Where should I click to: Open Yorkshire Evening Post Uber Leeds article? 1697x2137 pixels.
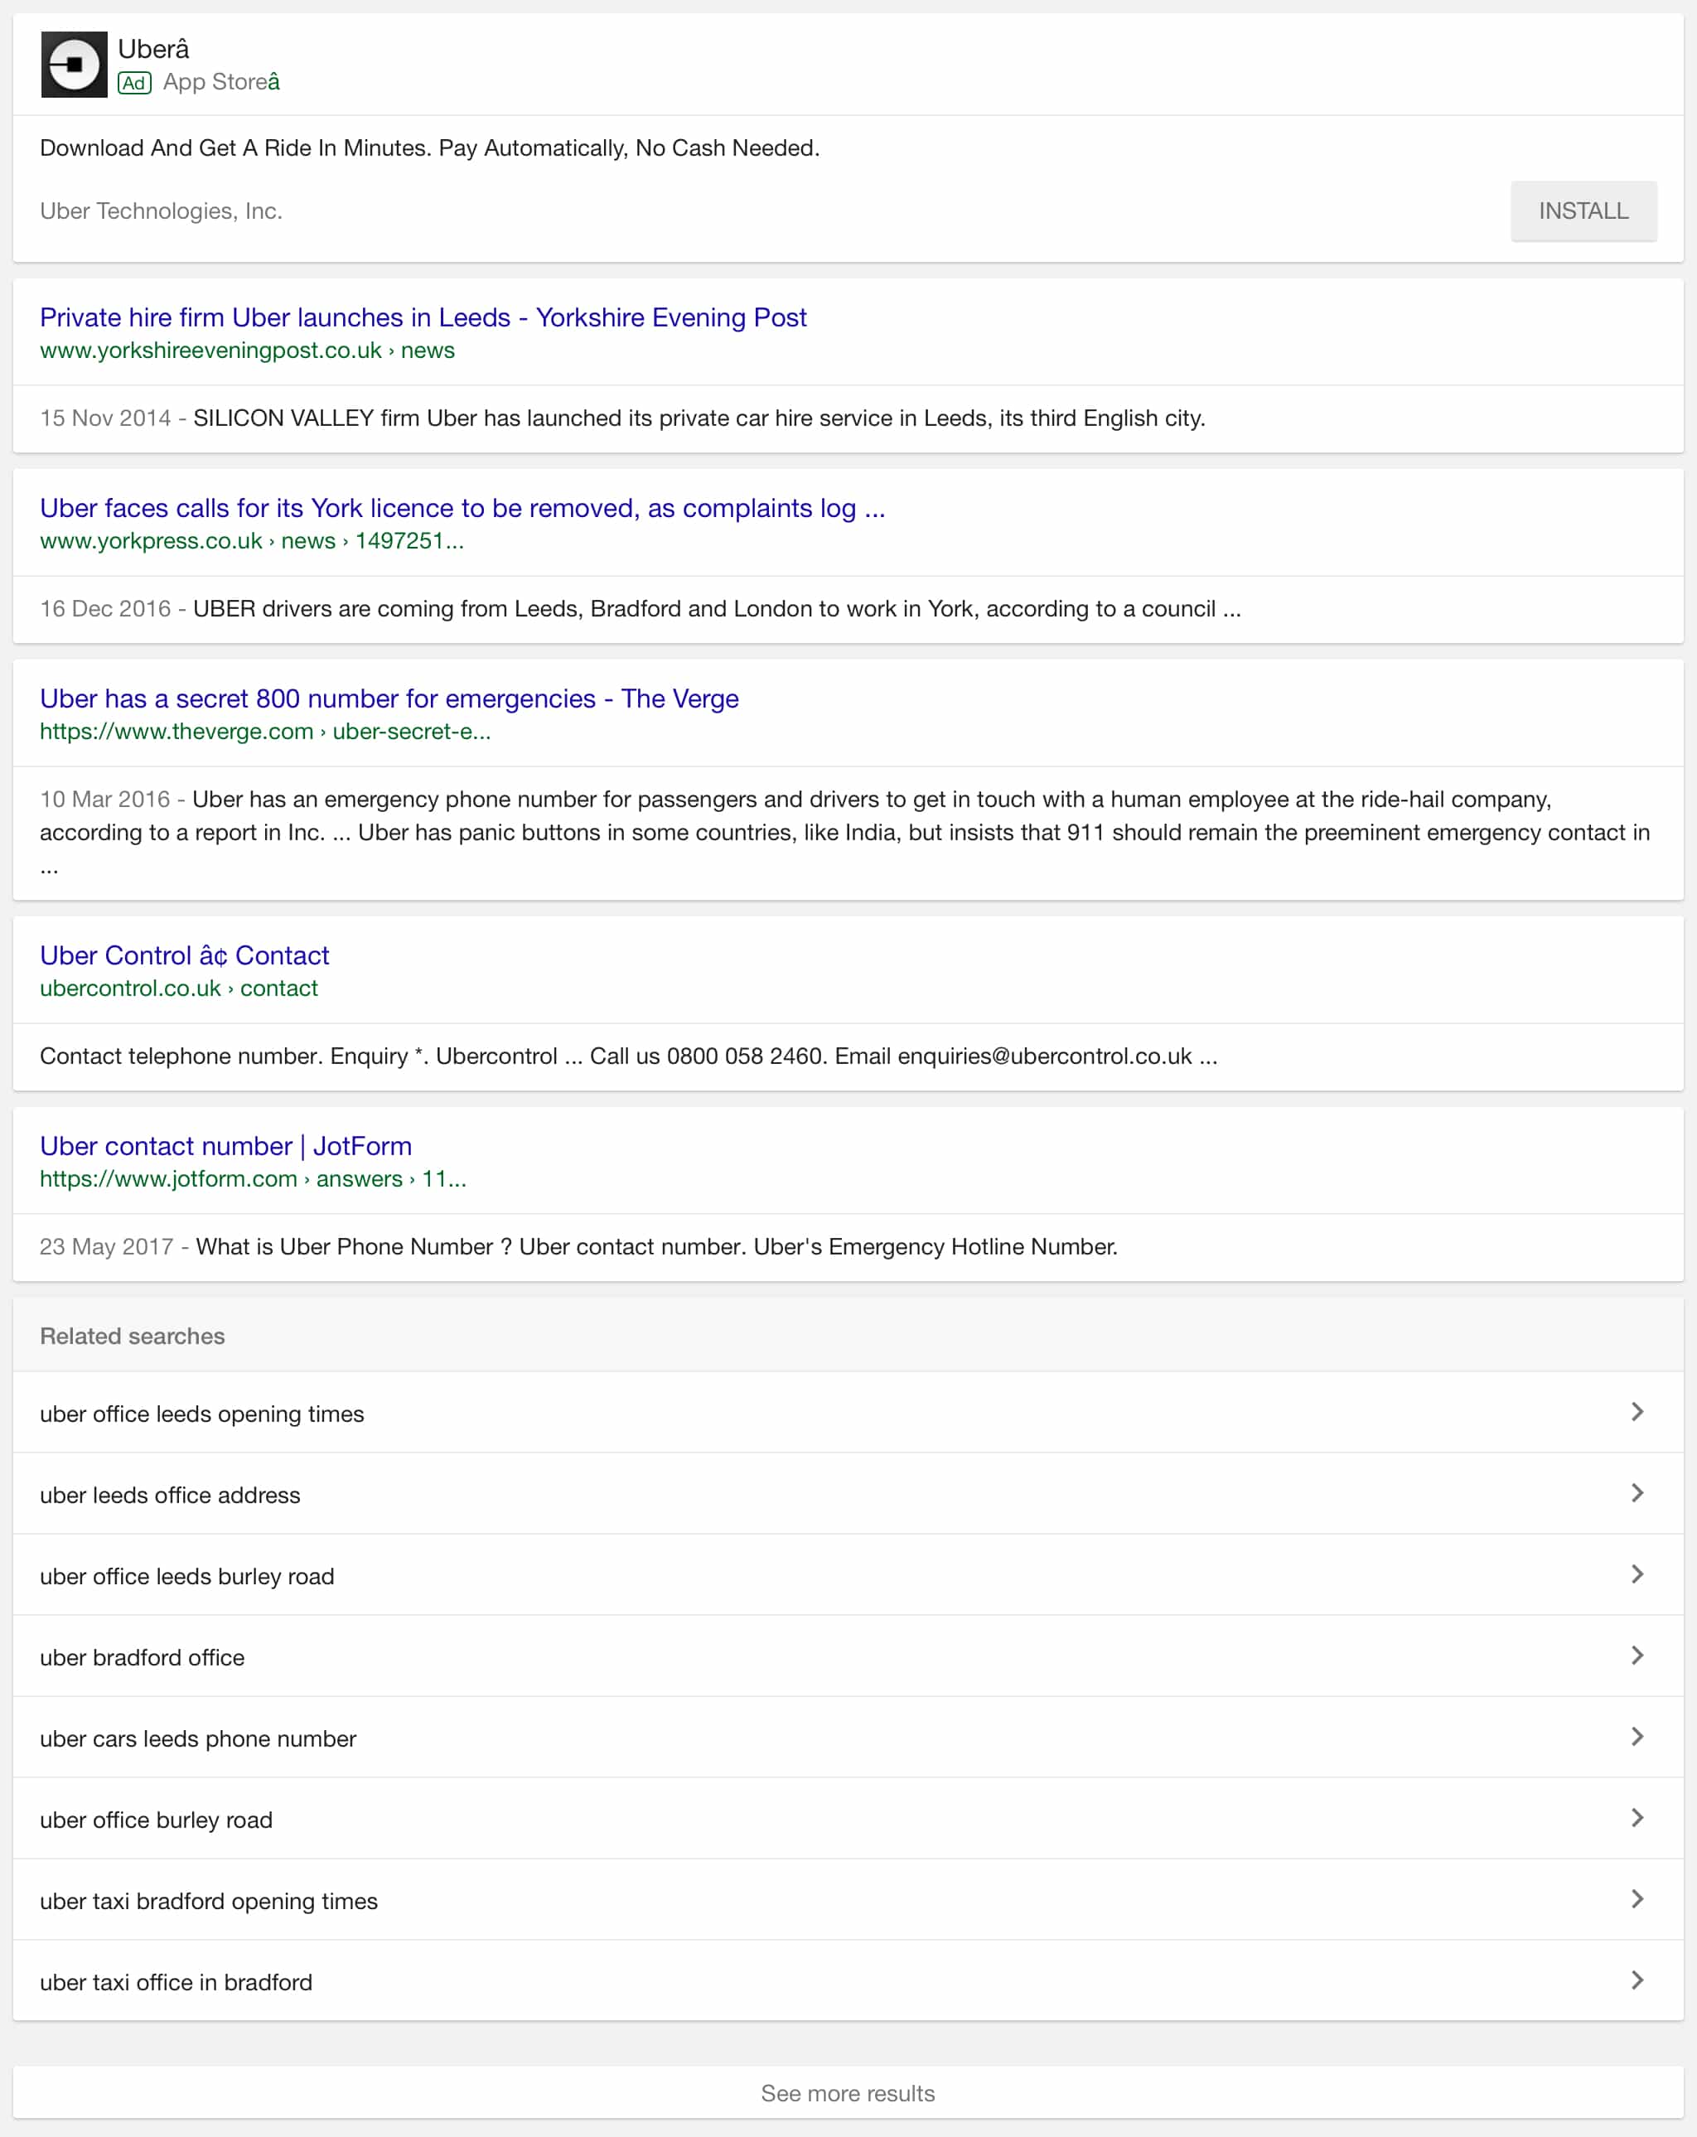(x=423, y=317)
